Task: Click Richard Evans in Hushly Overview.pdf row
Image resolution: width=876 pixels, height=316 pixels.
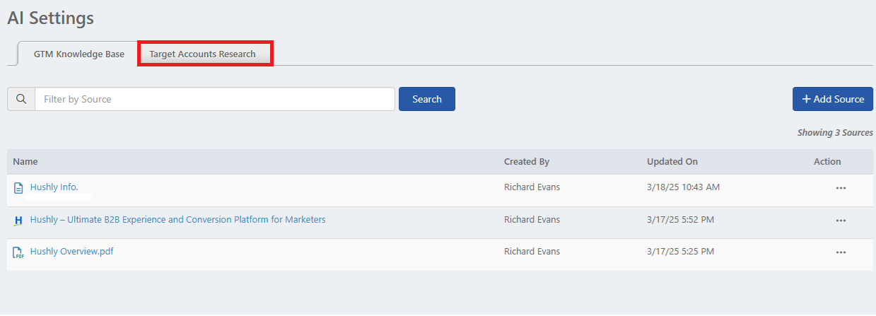Action: (x=532, y=252)
